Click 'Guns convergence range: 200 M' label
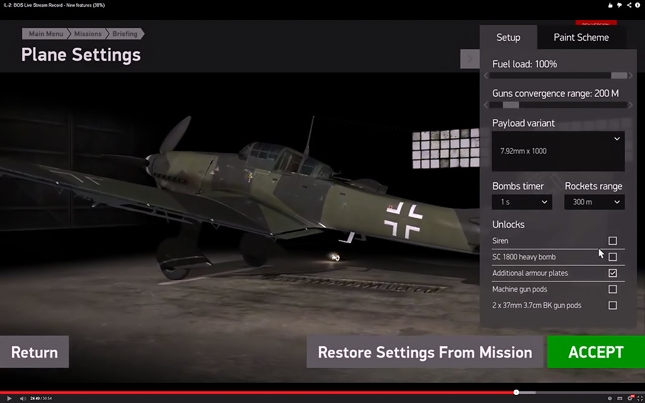 (556, 94)
